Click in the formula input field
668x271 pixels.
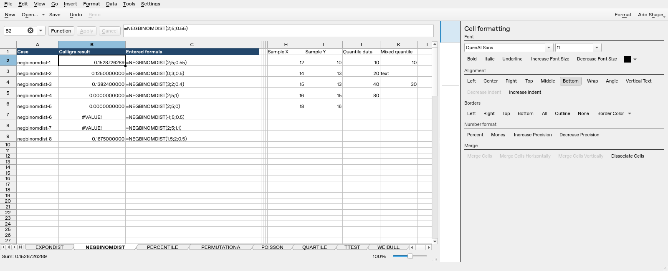278,31
